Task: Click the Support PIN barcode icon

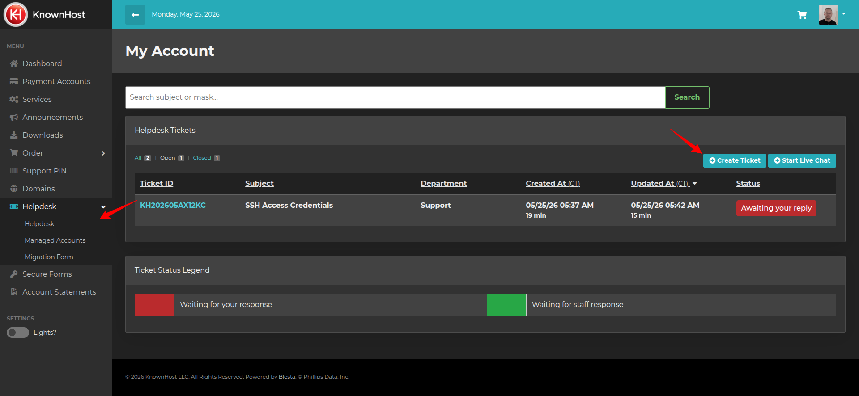Action: click(14, 171)
